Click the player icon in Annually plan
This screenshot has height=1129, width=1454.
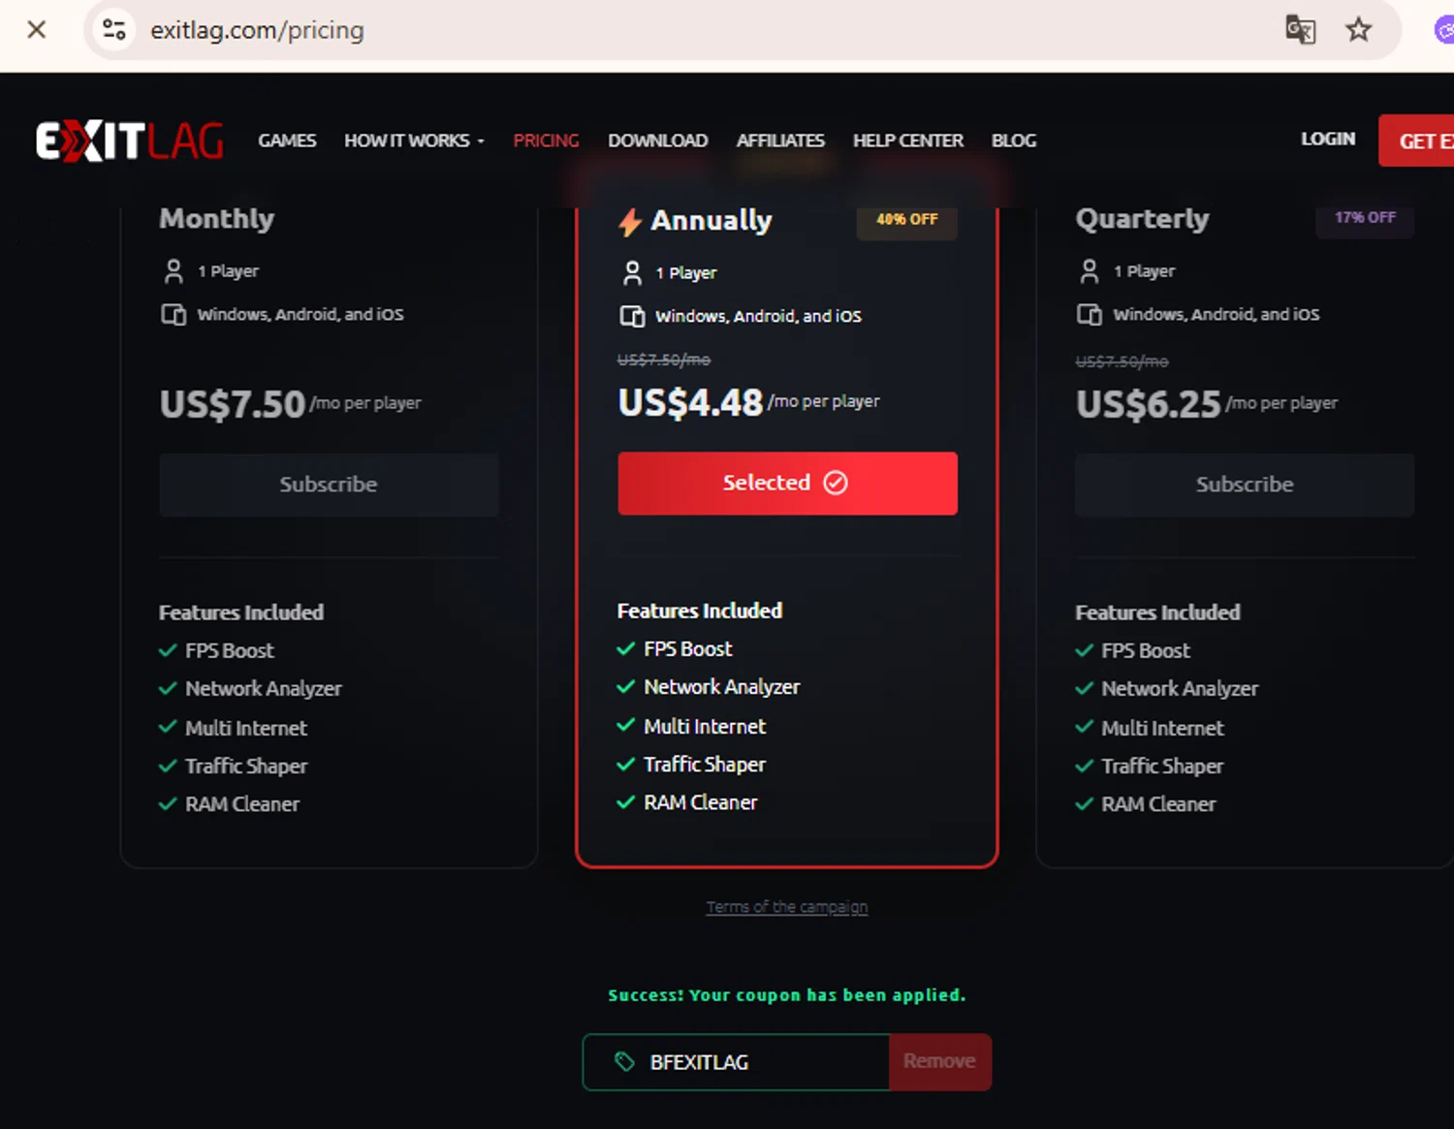click(632, 273)
